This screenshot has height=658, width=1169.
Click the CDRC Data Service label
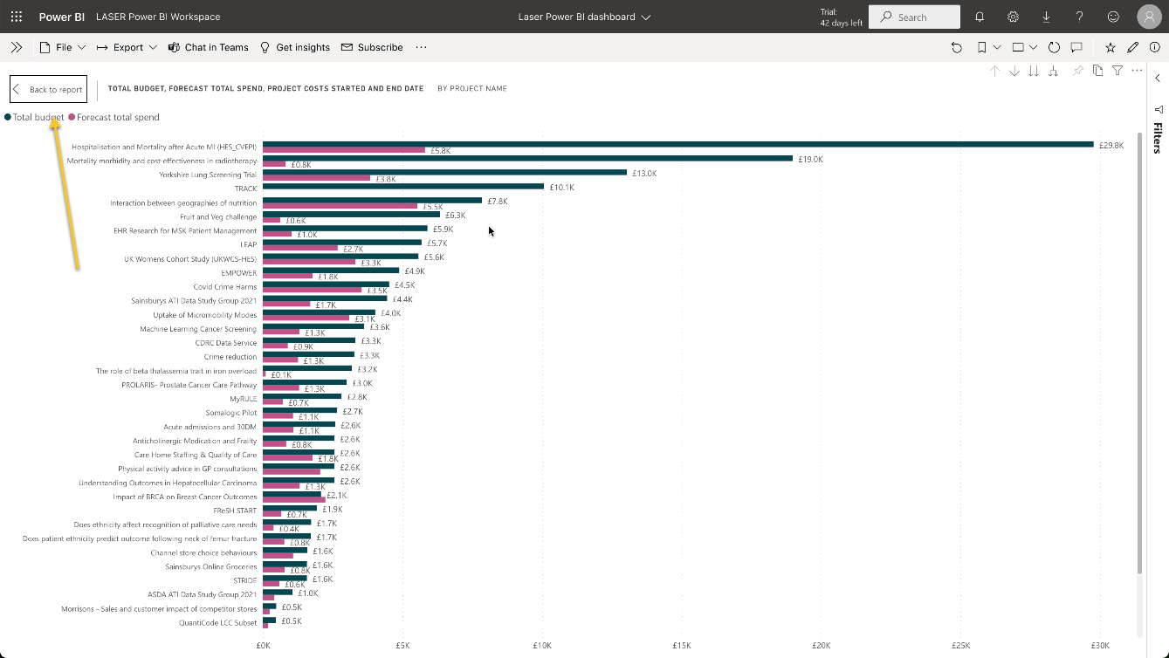coord(226,343)
